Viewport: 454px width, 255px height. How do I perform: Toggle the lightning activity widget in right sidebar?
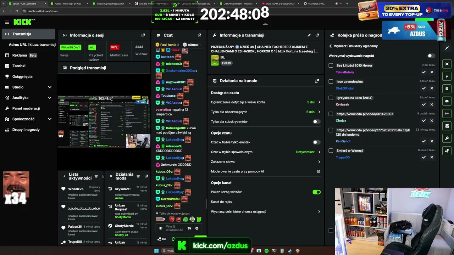point(447,76)
